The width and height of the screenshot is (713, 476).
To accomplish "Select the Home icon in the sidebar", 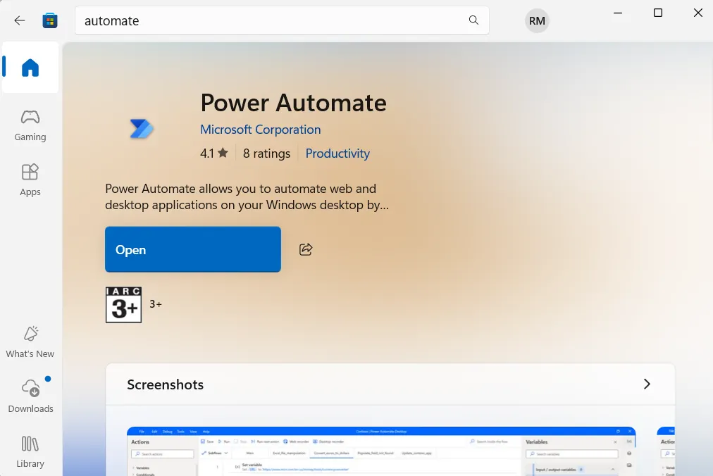I will 30,68.
